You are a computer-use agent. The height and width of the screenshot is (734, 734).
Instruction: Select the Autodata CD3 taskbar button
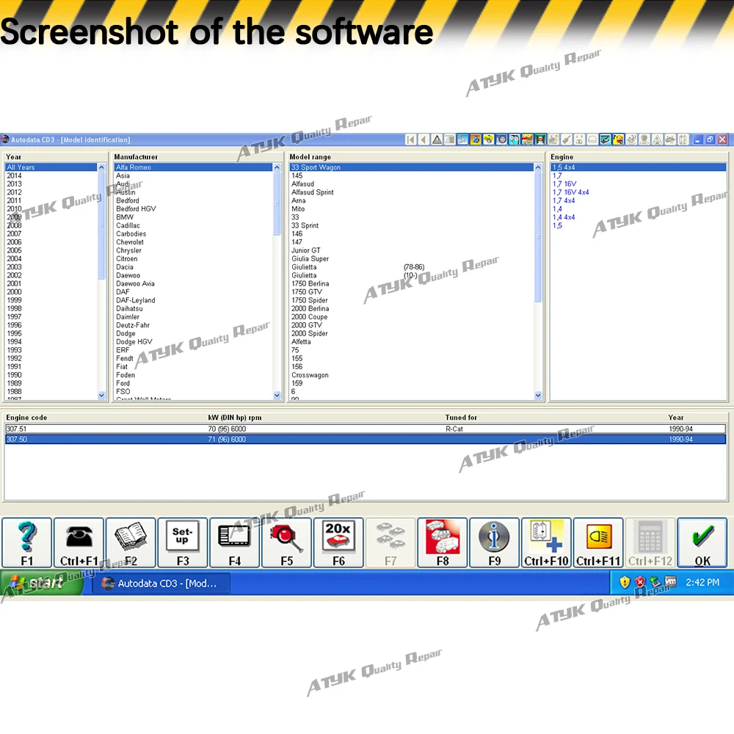[x=161, y=584]
